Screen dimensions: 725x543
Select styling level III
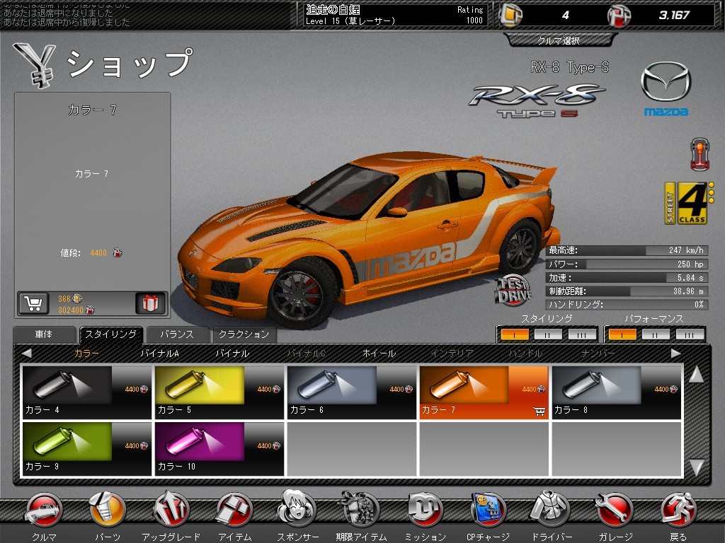point(582,334)
